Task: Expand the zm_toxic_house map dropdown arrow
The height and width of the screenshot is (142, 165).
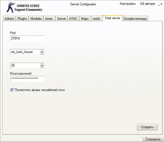Action: tap(42, 52)
